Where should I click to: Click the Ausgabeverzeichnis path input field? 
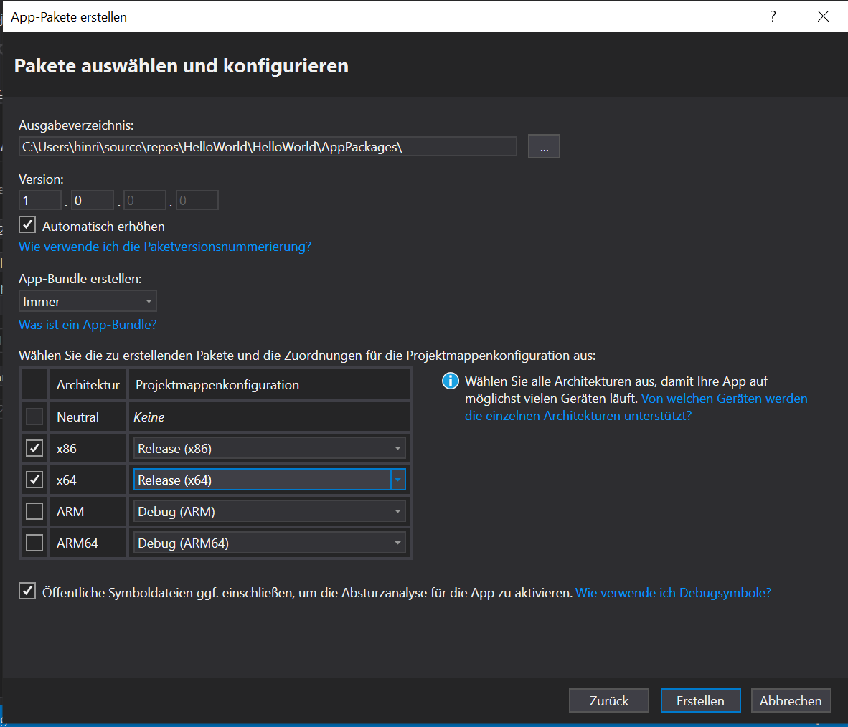pyautogui.click(x=267, y=147)
